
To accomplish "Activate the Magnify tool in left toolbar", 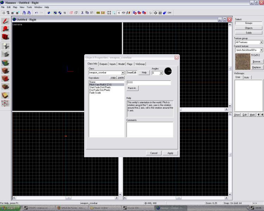I will coord(6,29).
